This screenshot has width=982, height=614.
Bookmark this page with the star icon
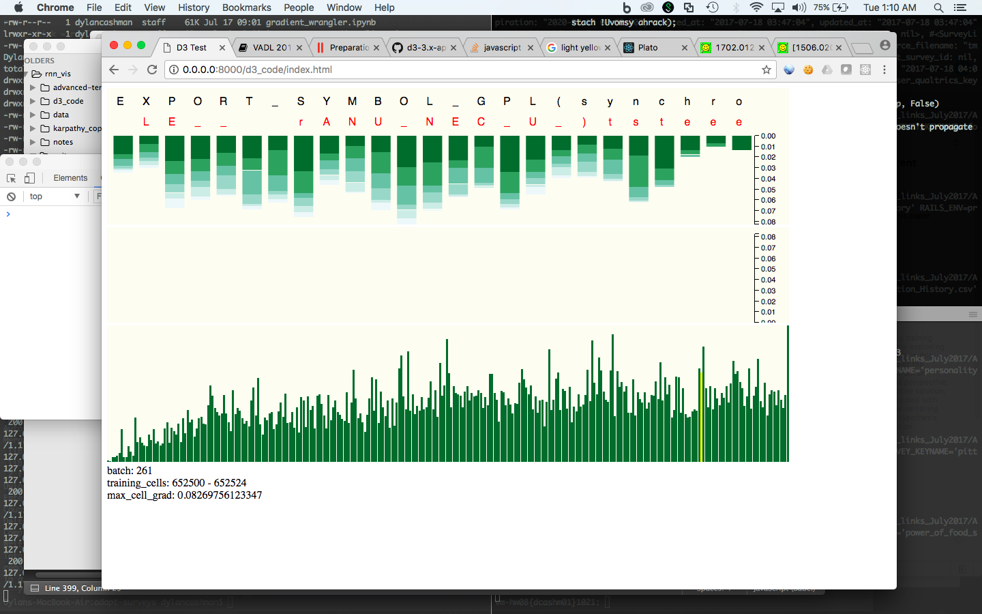[x=767, y=70]
